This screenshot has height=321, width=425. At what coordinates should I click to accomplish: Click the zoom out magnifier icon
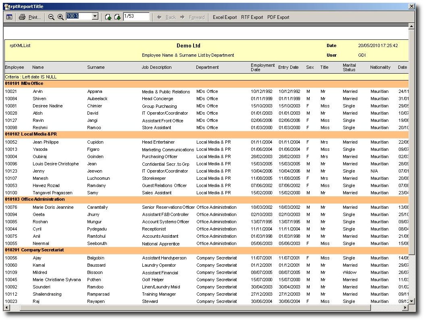(x=51, y=17)
